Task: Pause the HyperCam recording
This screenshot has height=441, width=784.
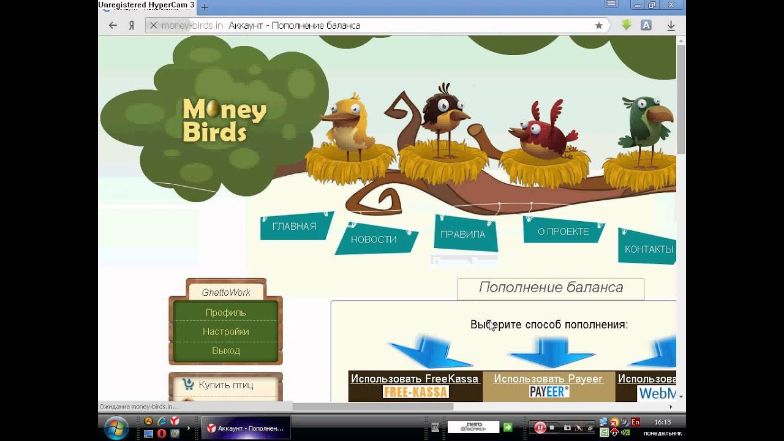Action: pos(540,428)
